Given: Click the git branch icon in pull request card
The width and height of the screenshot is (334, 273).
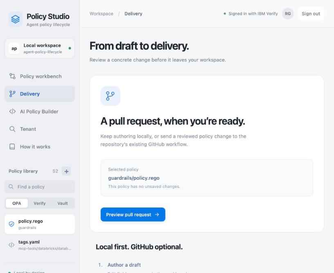Looking at the screenshot, I should tap(110, 96).
